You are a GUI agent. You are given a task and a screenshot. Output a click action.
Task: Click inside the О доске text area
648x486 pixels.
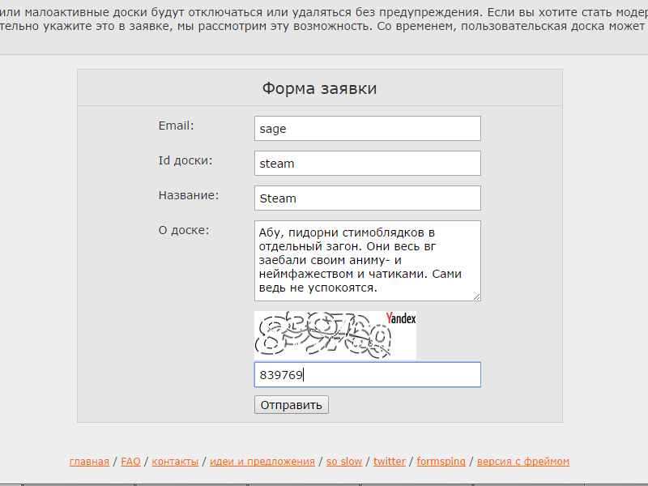click(x=368, y=261)
